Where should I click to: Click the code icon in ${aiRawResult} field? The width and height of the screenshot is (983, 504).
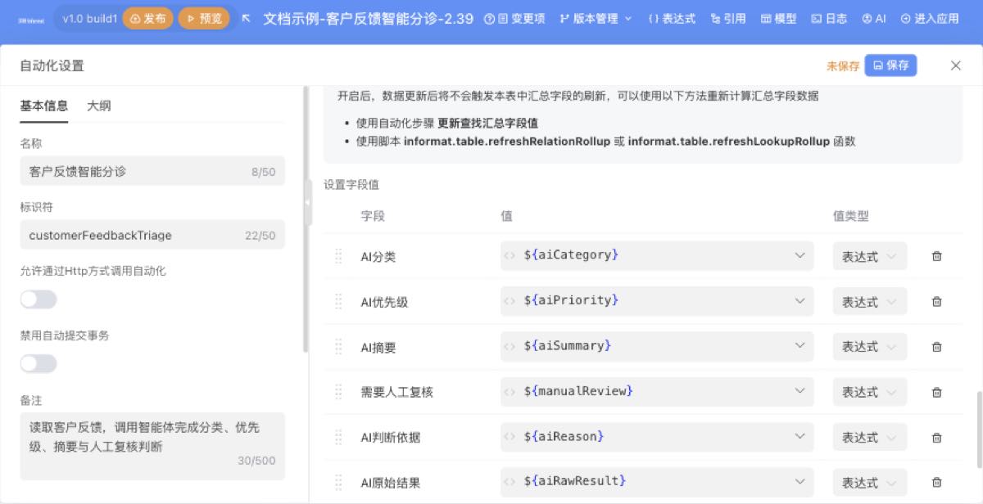tap(510, 482)
